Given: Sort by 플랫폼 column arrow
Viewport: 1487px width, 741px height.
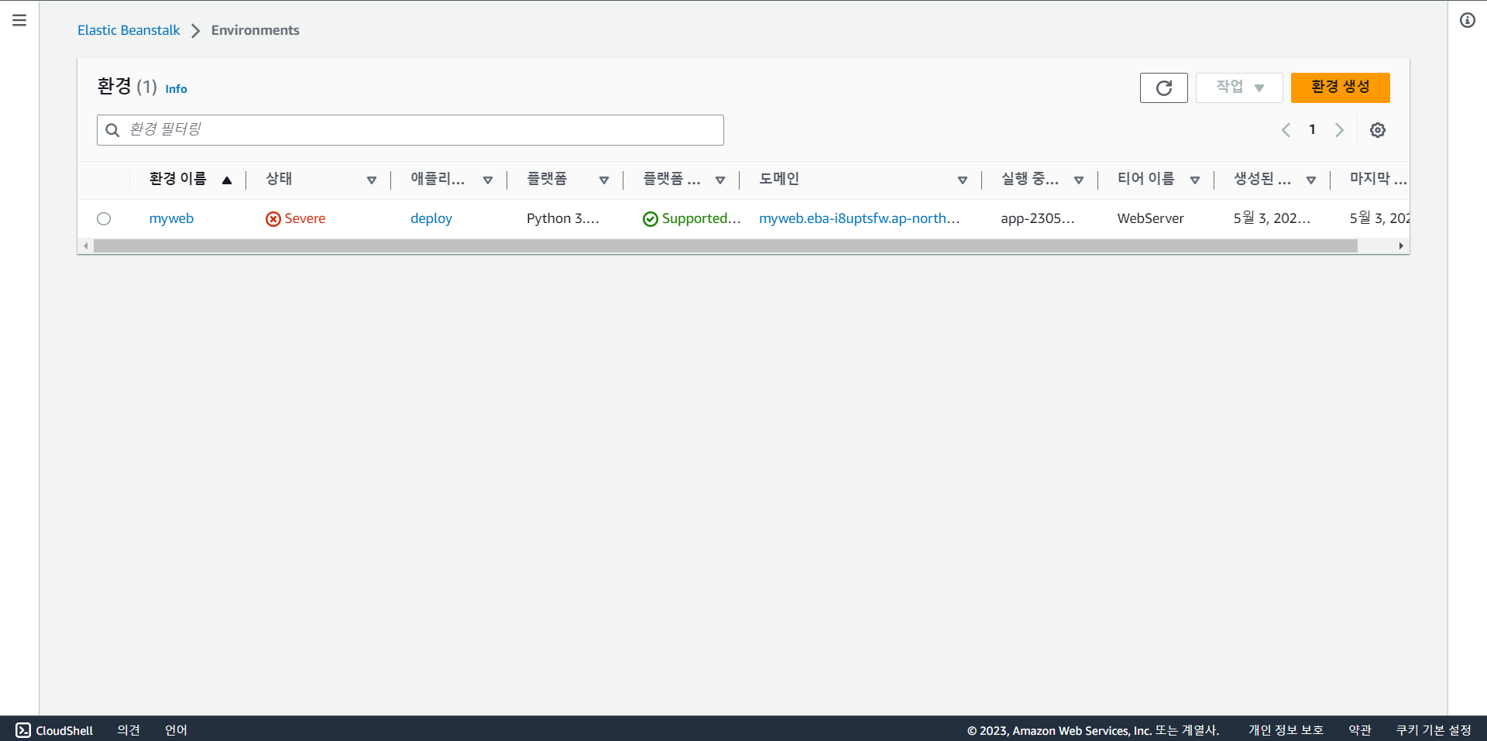Looking at the screenshot, I should (x=604, y=180).
